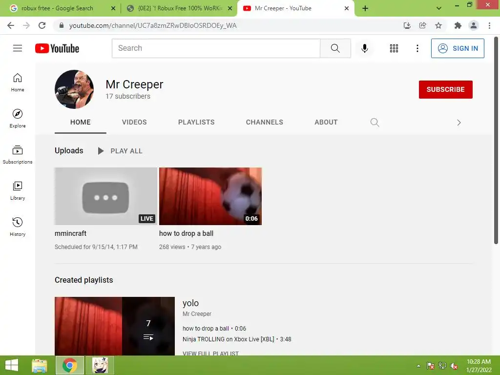500x375 pixels.
Task: Go forward in the browser
Action: 26,25
